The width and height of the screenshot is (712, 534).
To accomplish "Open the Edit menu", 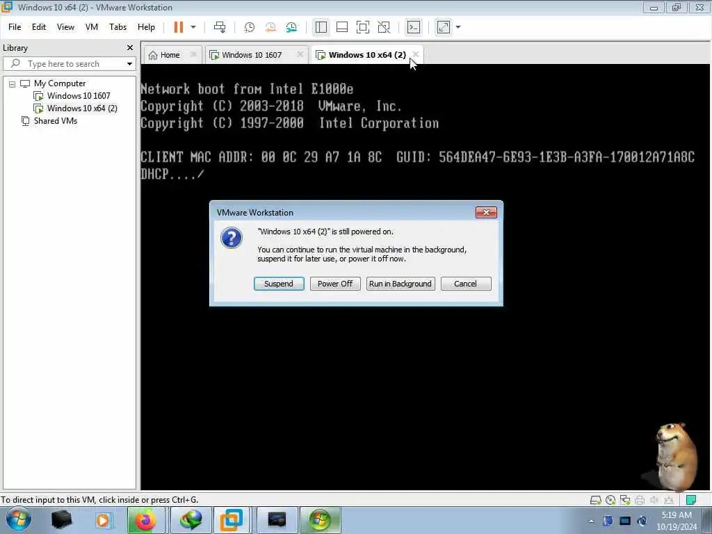I will [39, 27].
